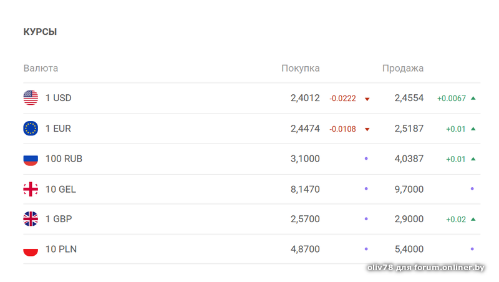Click the Покупка column header
499x282 pixels.
pyautogui.click(x=300, y=68)
